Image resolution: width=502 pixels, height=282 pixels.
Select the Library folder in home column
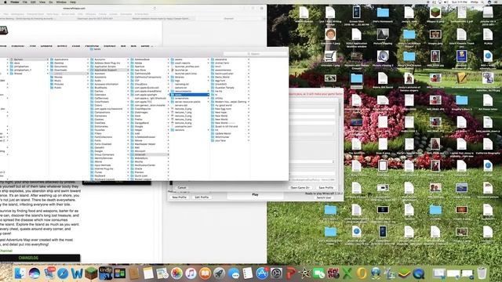[68, 74]
